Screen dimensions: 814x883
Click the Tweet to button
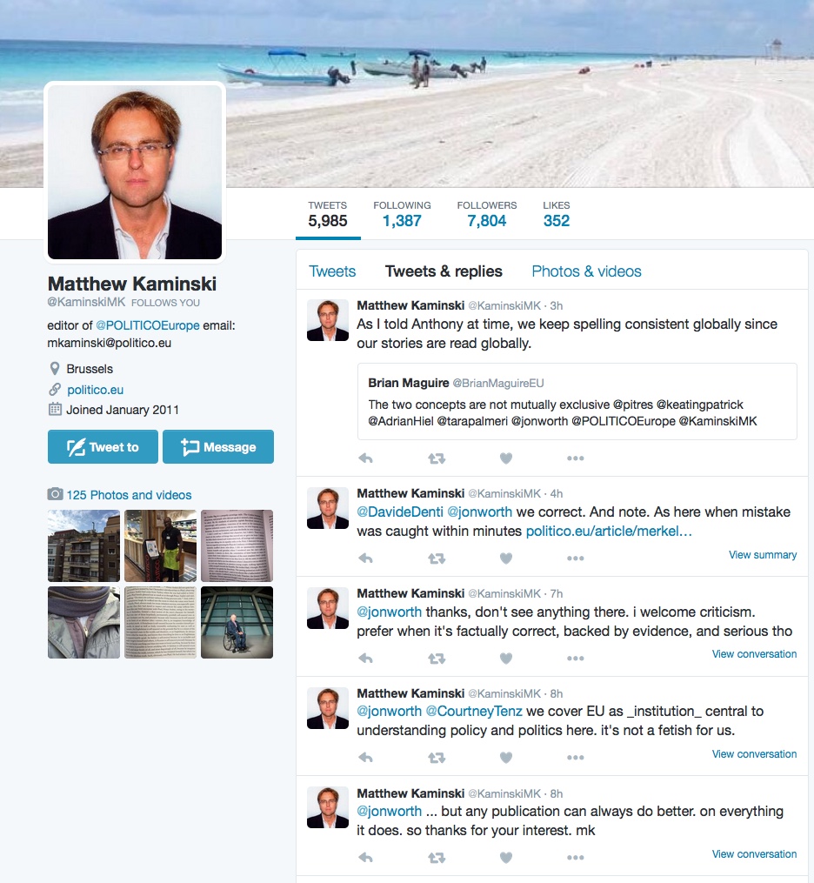click(103, 447)
